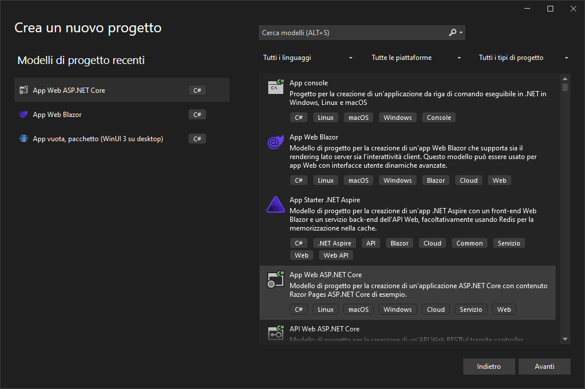Click the Servizio tag under App Starter .NET Aspire
The height and width of the screenshot is (389, 585).
[509, 243]
